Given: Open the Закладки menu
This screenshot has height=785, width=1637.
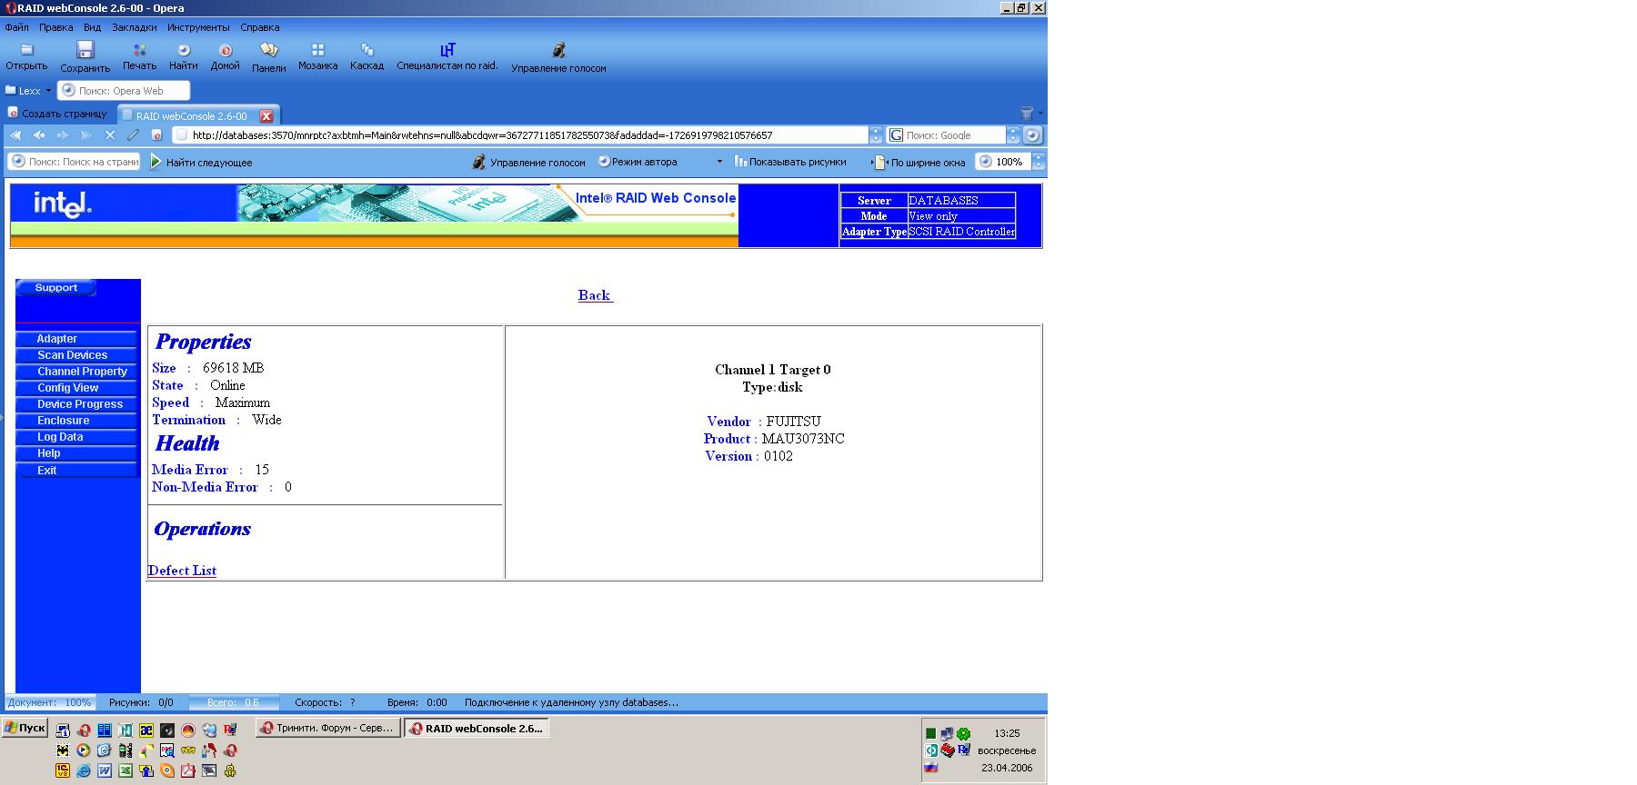Looking at the screenshot, I should click(135, 27).
